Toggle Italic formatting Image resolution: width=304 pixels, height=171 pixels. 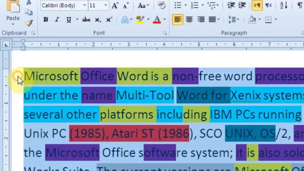point(57,19)
